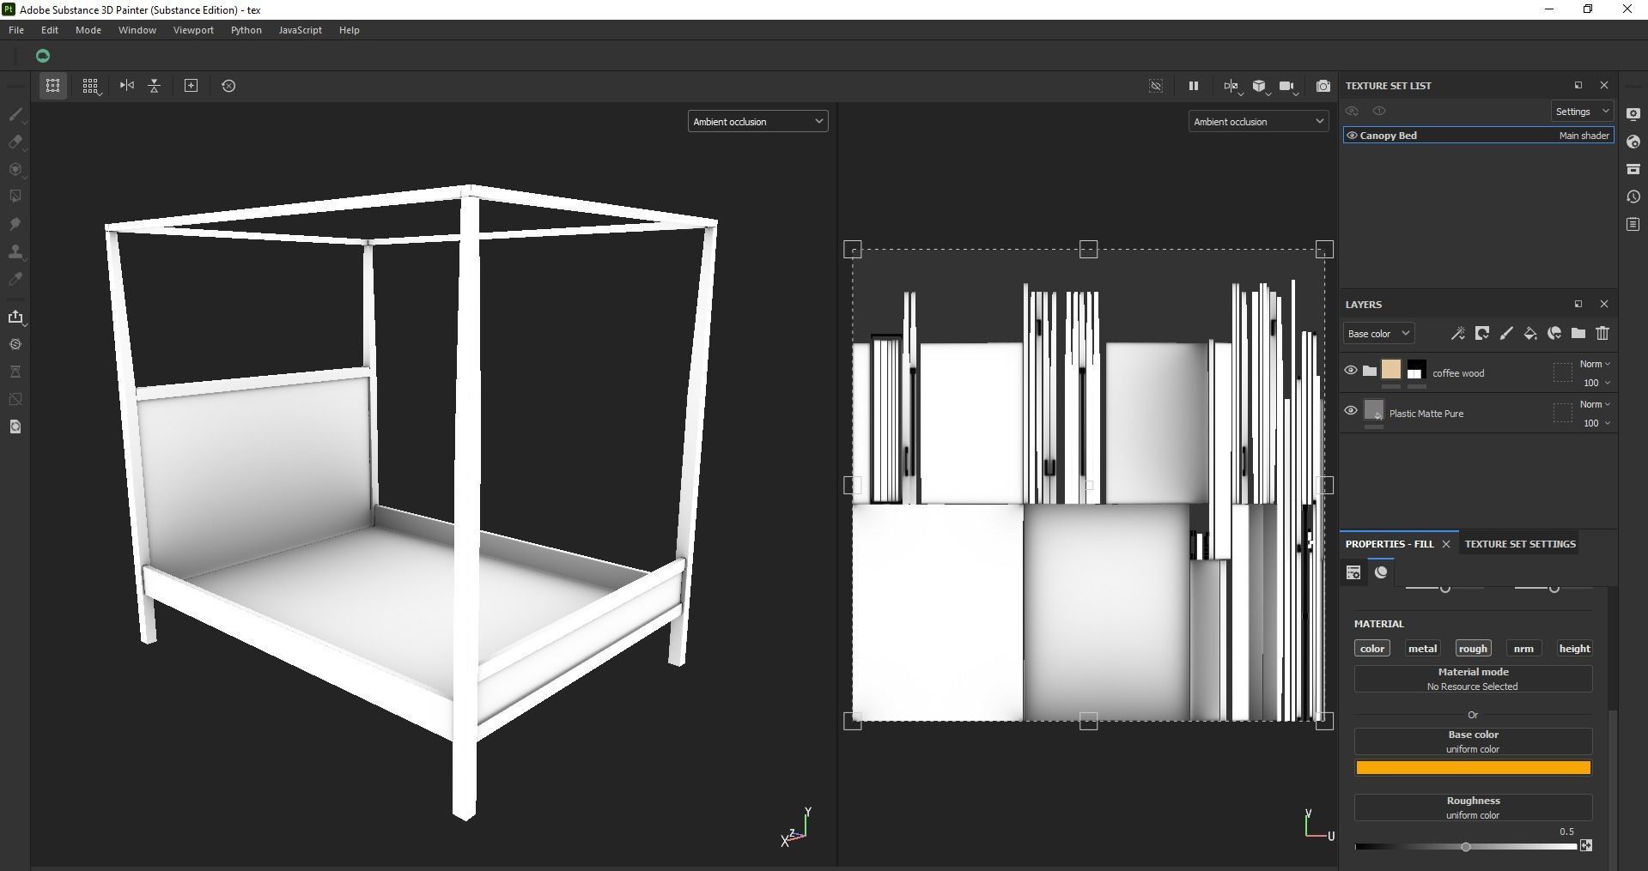
Task: Open the Viewport menu
Action: [193, 30]
